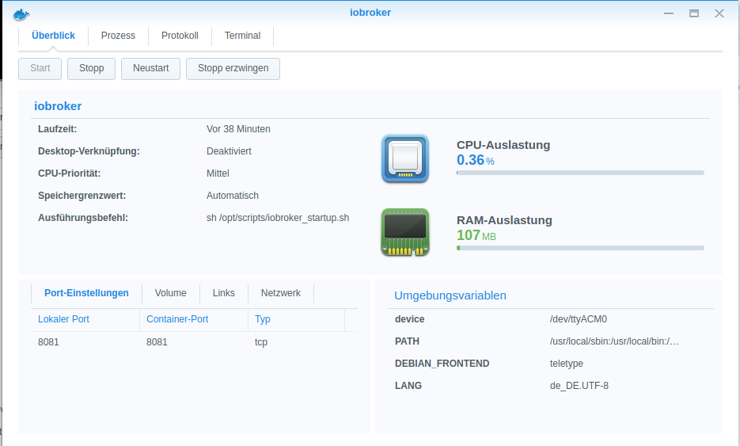
Task: Click the de_DE.UTF-8 value
Action: pyautogui.click(x=579, y=386)
